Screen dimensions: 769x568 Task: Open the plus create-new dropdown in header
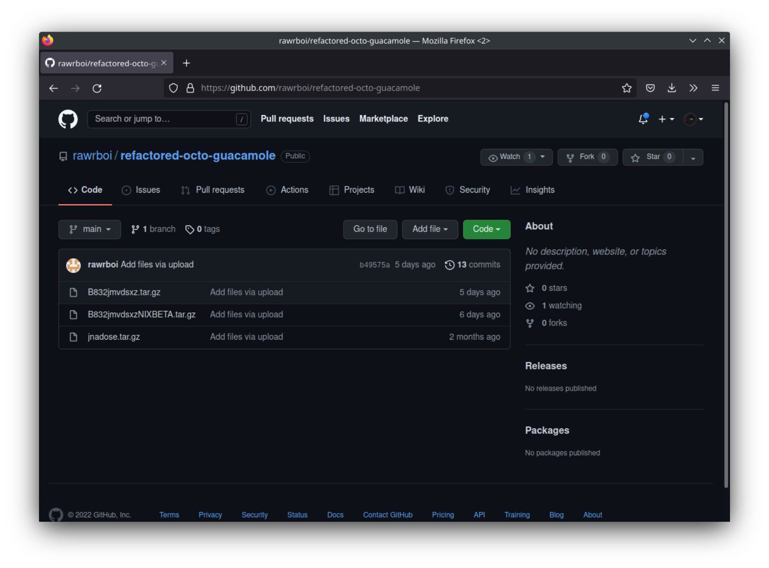pyautogui.click(x=666, y=119)
